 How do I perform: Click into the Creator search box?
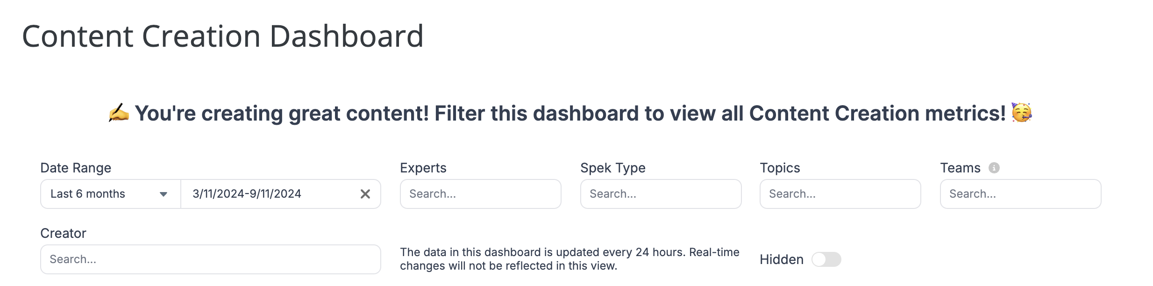click(211, 259)
